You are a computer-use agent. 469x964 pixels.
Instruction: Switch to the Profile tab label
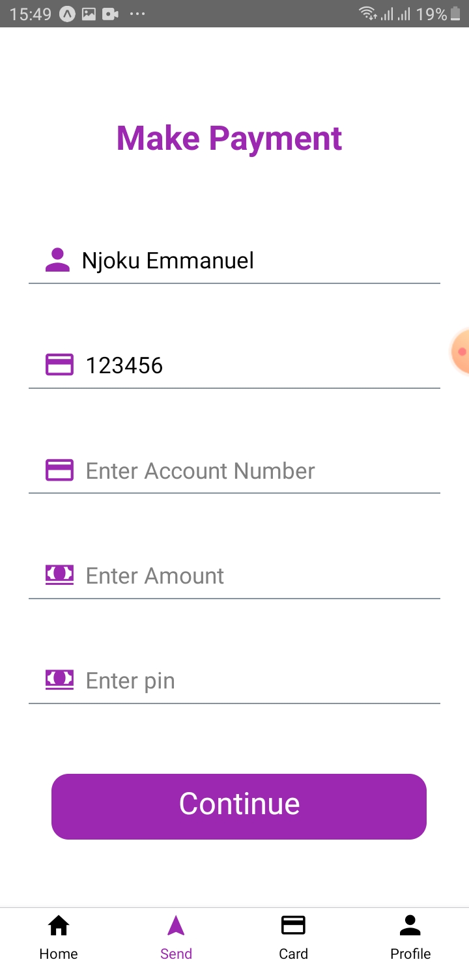[x=410, y=954]
